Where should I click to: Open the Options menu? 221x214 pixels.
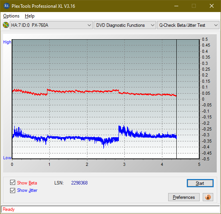[11, 16]
